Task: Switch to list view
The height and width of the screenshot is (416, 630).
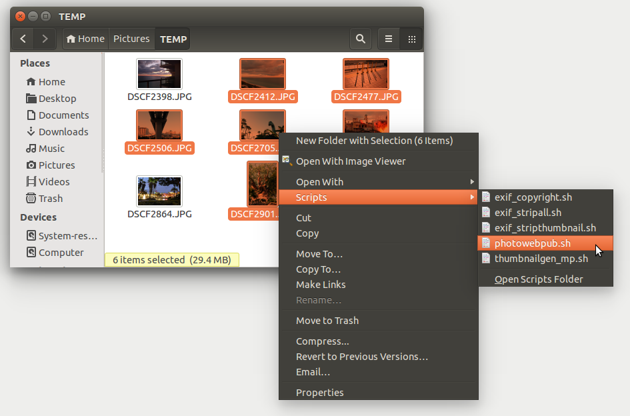Action: (x=389, y=39)
